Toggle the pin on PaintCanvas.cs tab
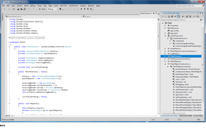206x128 pixels. coord(154,13)
